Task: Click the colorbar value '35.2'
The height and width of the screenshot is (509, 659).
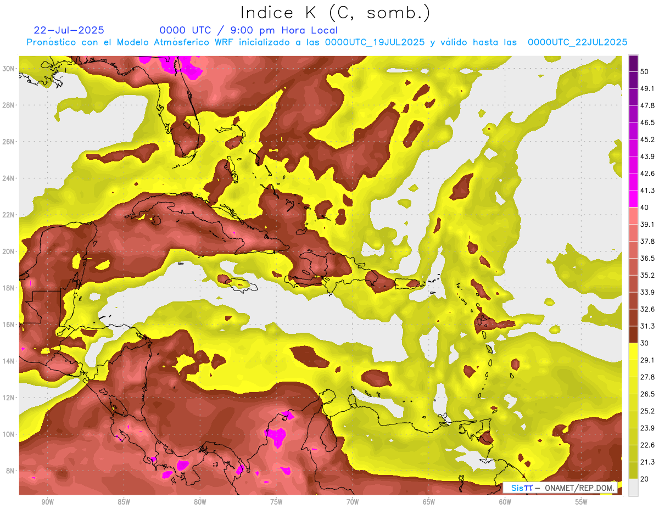Action: point(647,275)
